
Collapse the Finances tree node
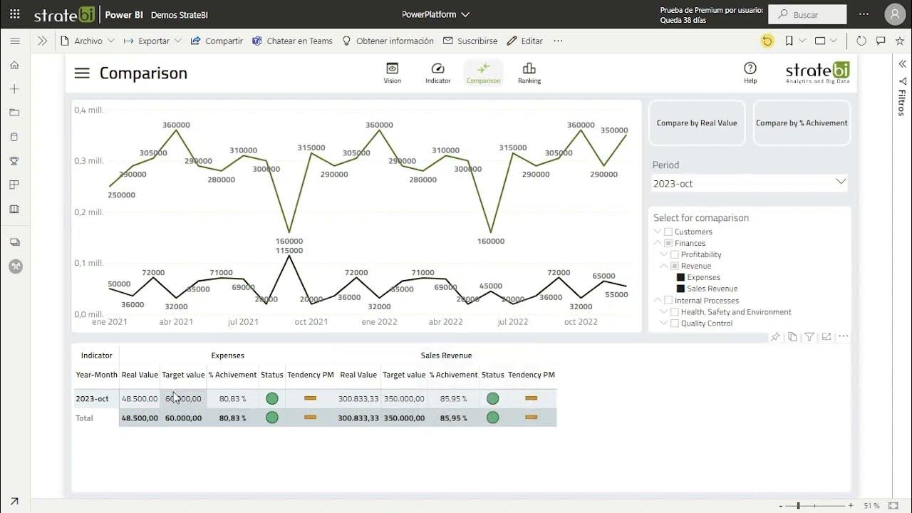[x=658, y=243]
